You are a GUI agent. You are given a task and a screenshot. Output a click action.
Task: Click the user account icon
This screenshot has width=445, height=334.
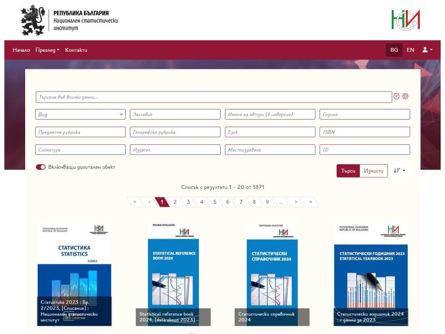(427, 50)
